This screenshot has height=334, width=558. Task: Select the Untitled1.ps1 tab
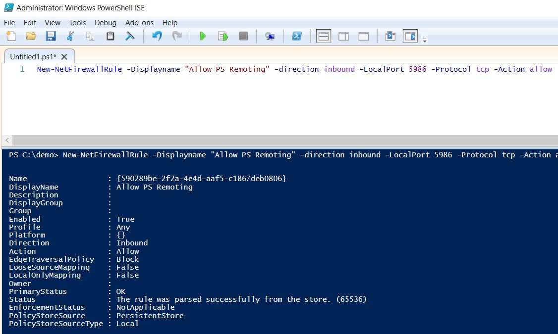[34, 56]
